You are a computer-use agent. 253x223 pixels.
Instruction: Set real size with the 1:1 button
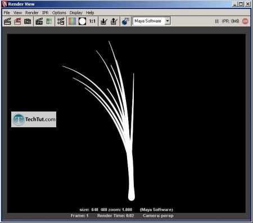point(92,21)
